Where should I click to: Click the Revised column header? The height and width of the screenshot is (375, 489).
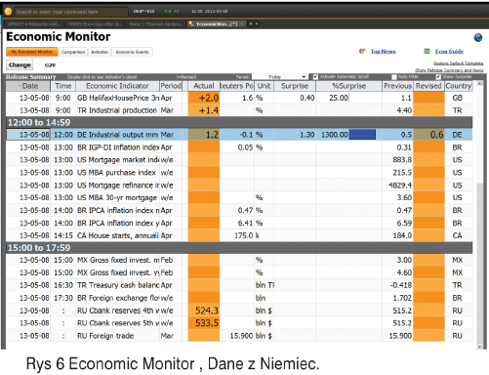tap(428, 86)
